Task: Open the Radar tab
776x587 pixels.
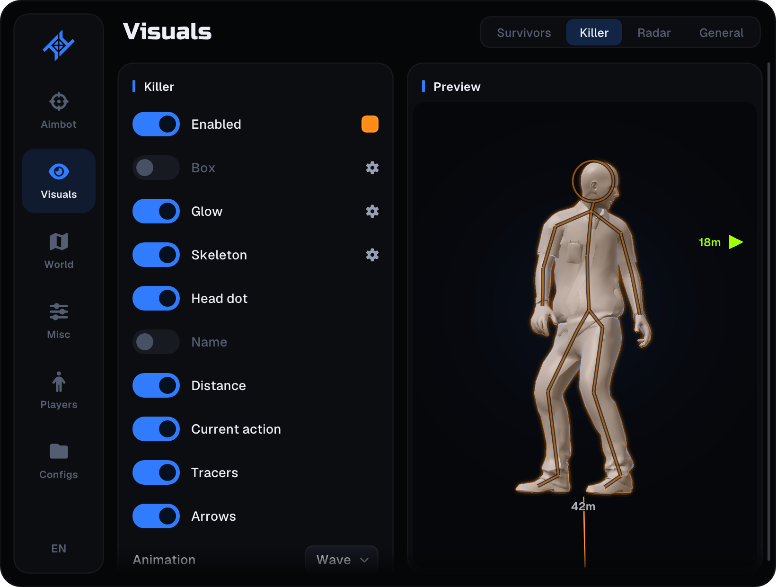Action: pyautogui.click(x=654, y=33)
